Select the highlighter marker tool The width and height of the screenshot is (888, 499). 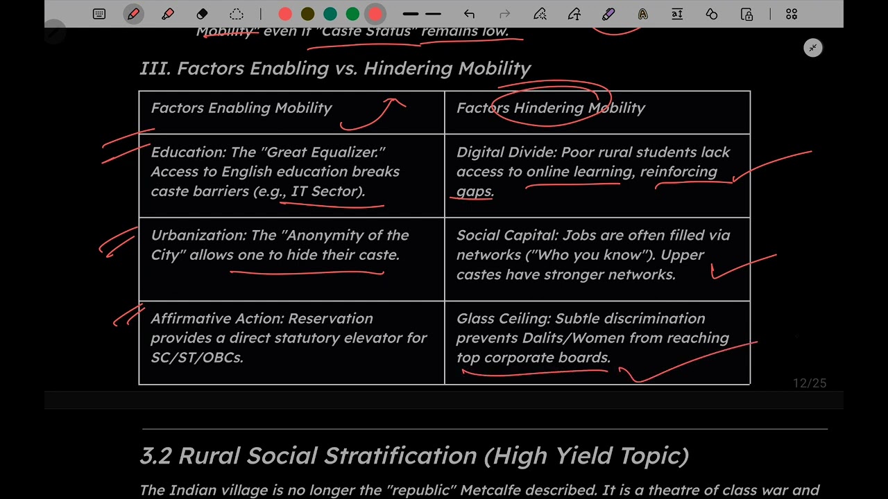point(168,14)
